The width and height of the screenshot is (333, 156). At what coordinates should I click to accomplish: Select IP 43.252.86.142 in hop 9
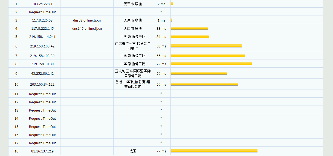click(x=42, y=74)
